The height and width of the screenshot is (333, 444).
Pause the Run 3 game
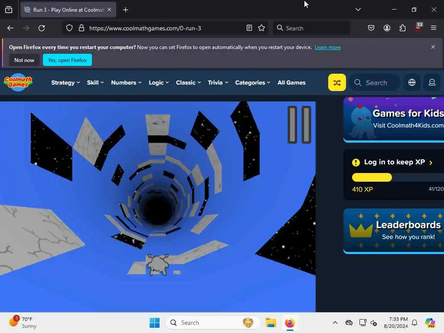tap(299, 124)
